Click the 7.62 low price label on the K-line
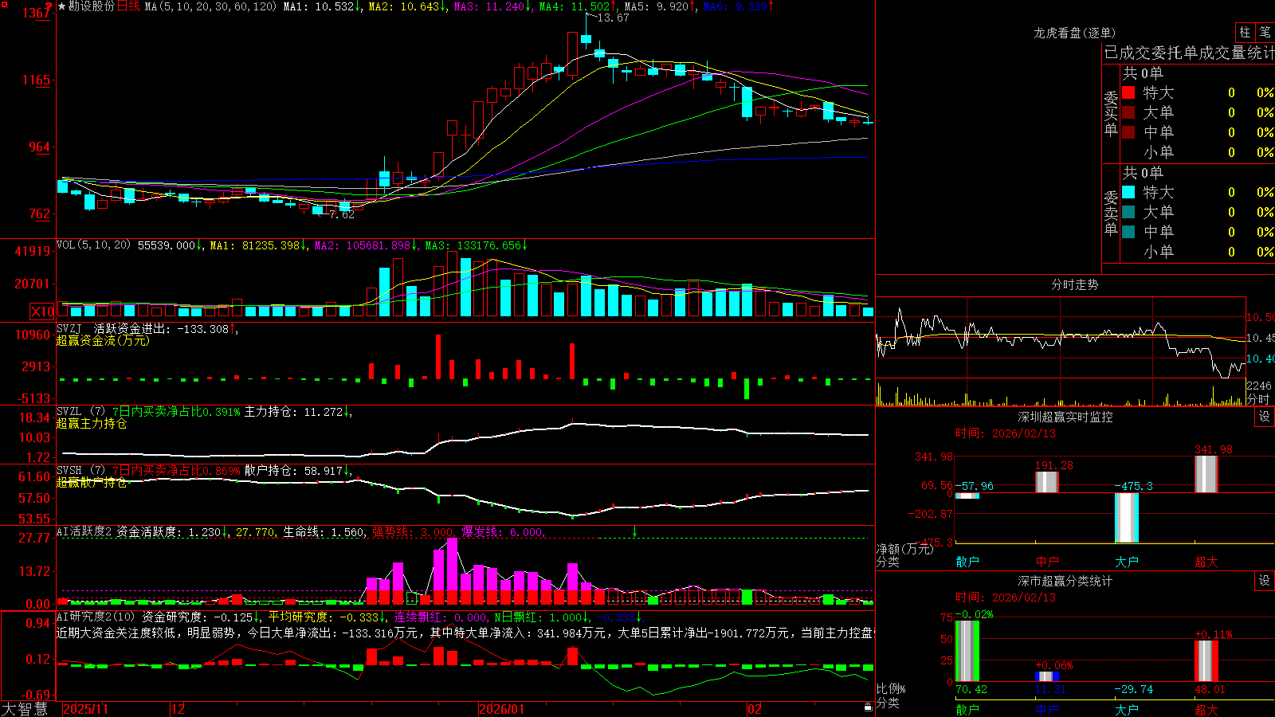This screenshot has width=1275, height=717. (x=342, y=215)
